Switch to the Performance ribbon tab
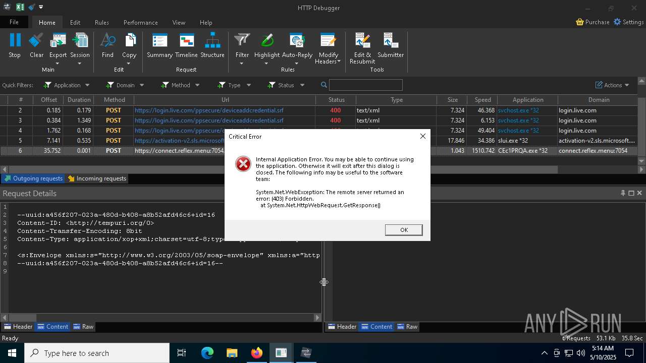This screenshot has height=363, width=646. tap(141, 22)
